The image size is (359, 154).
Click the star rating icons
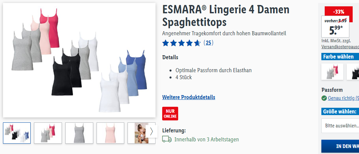pyautogui.click(x=181, y=43)
